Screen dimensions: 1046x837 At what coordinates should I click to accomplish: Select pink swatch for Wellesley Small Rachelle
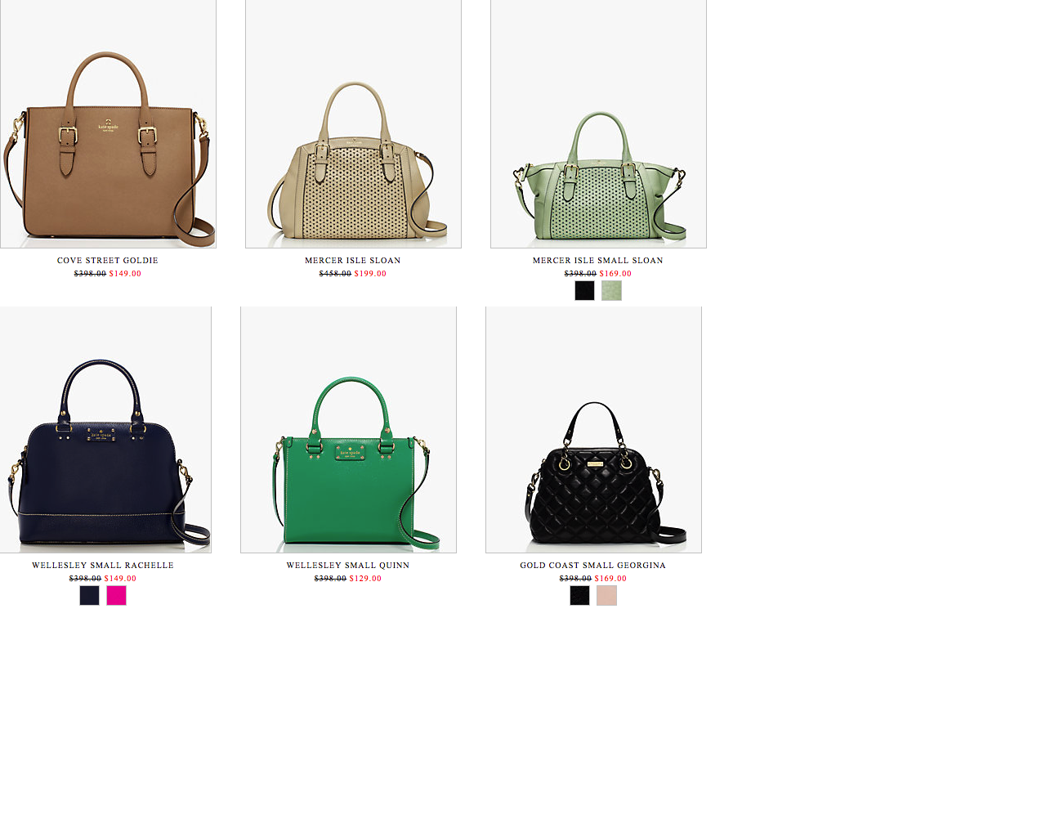[x=116, y=595]
